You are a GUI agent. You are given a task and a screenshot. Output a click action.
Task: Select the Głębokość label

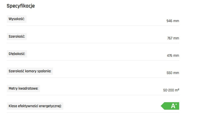(17, 54)
